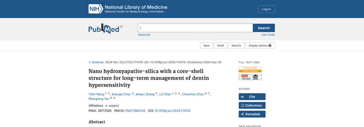Click the Permalink button
The image size is (364, 127).
252,114
